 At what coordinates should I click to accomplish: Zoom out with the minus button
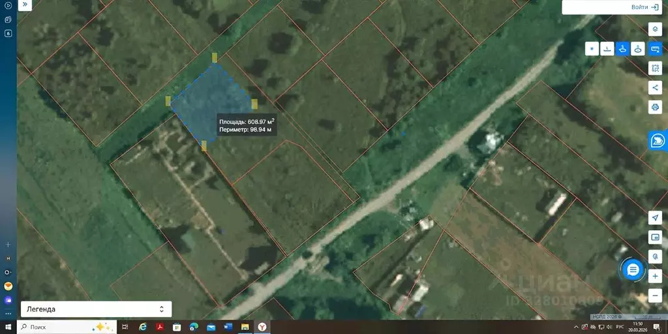(655, 296)
